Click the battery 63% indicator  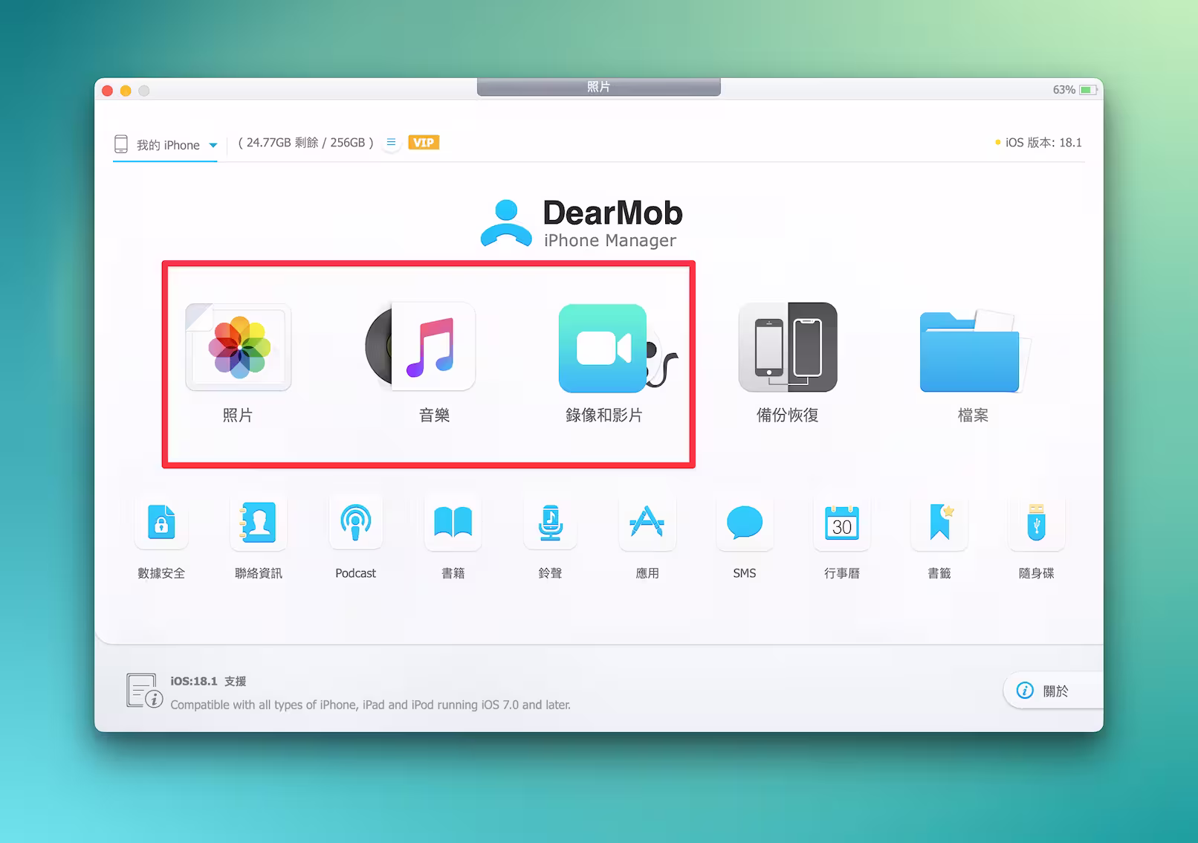pos(1075,90)
